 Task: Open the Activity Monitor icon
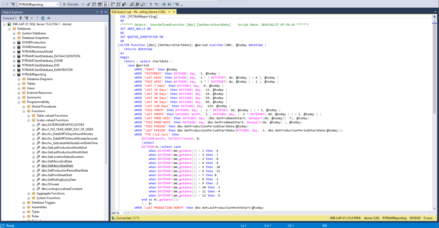49,18
